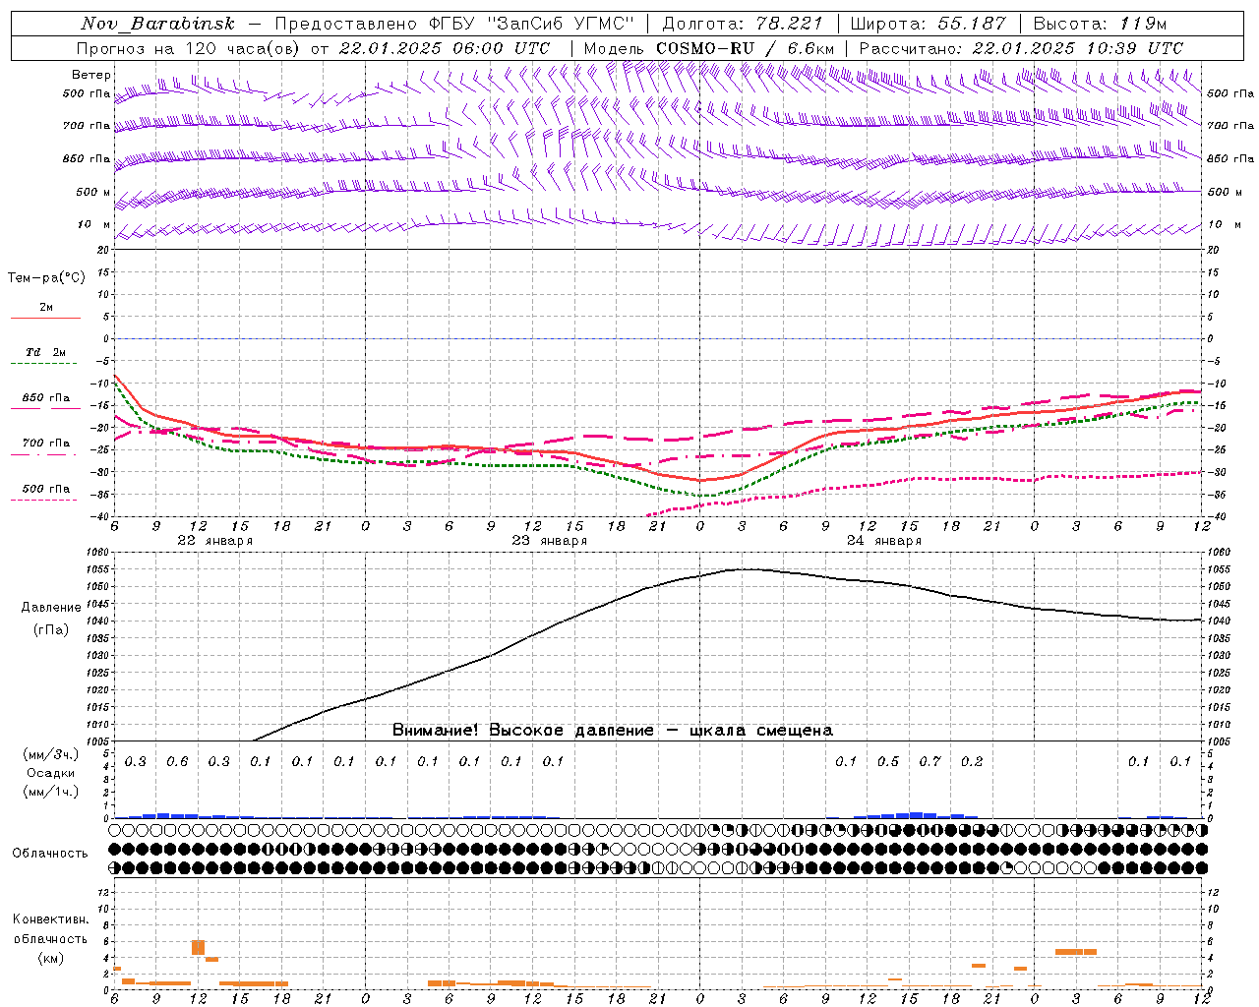Click the Долгота: 78.221 longitude value
This screenshot has width=1259, height=1007.
pos(743,24)
